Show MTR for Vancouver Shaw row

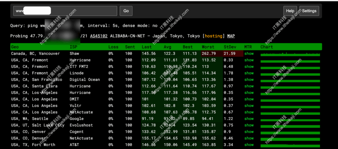249,54
